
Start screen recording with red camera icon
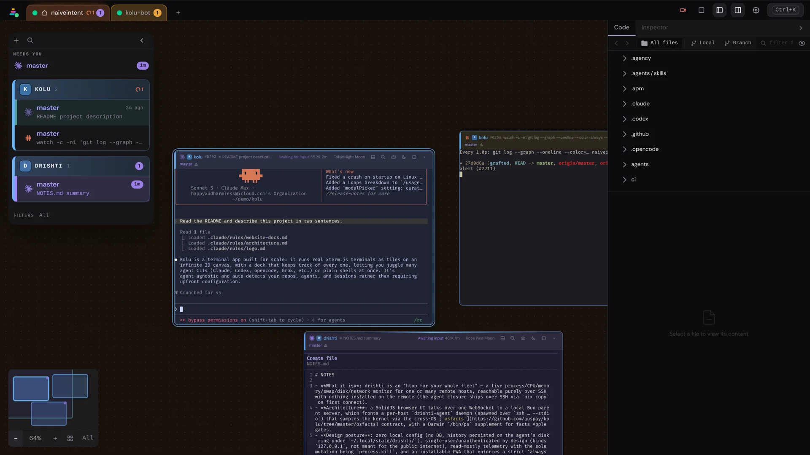[x=683, y=10]
